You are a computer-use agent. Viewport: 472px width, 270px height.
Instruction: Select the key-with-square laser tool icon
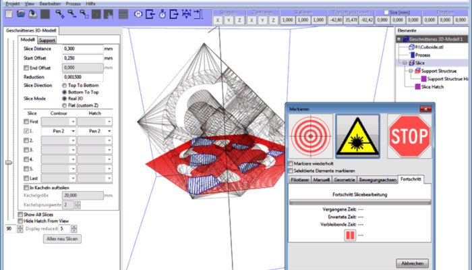pyautogui.click(x=84, y=14)
